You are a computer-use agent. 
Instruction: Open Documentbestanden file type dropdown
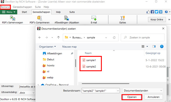coord(143,91)
